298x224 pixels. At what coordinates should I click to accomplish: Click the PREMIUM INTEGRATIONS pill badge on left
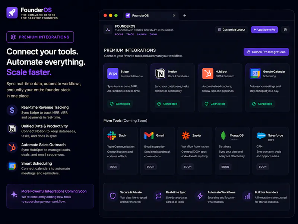(x=40, y=37)
